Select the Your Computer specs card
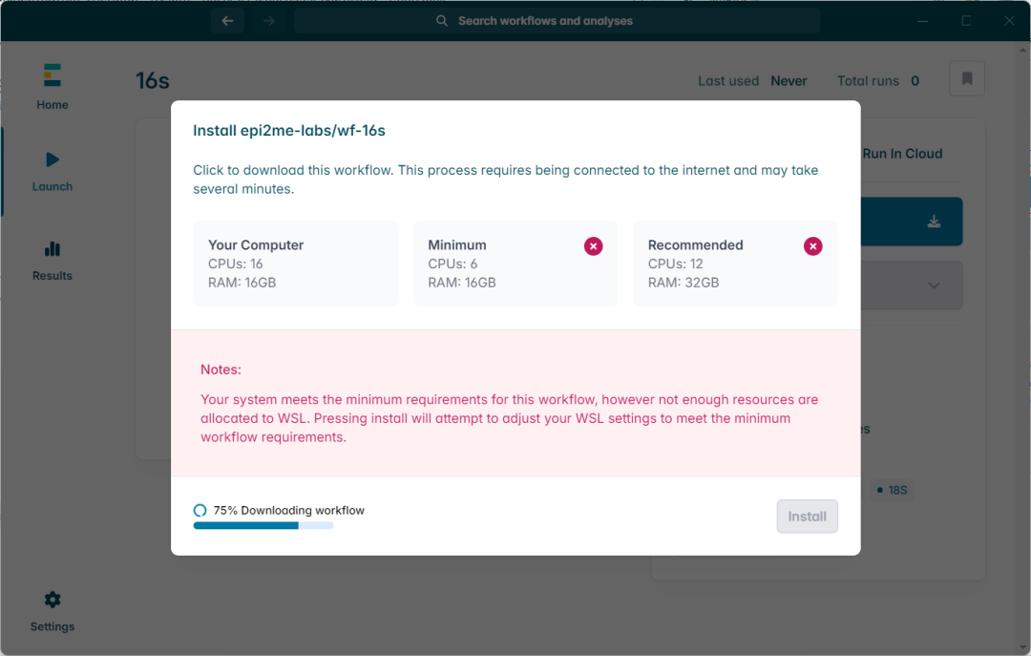The height and width of the screenshot is (656, 1031). [x=295, y=264]
